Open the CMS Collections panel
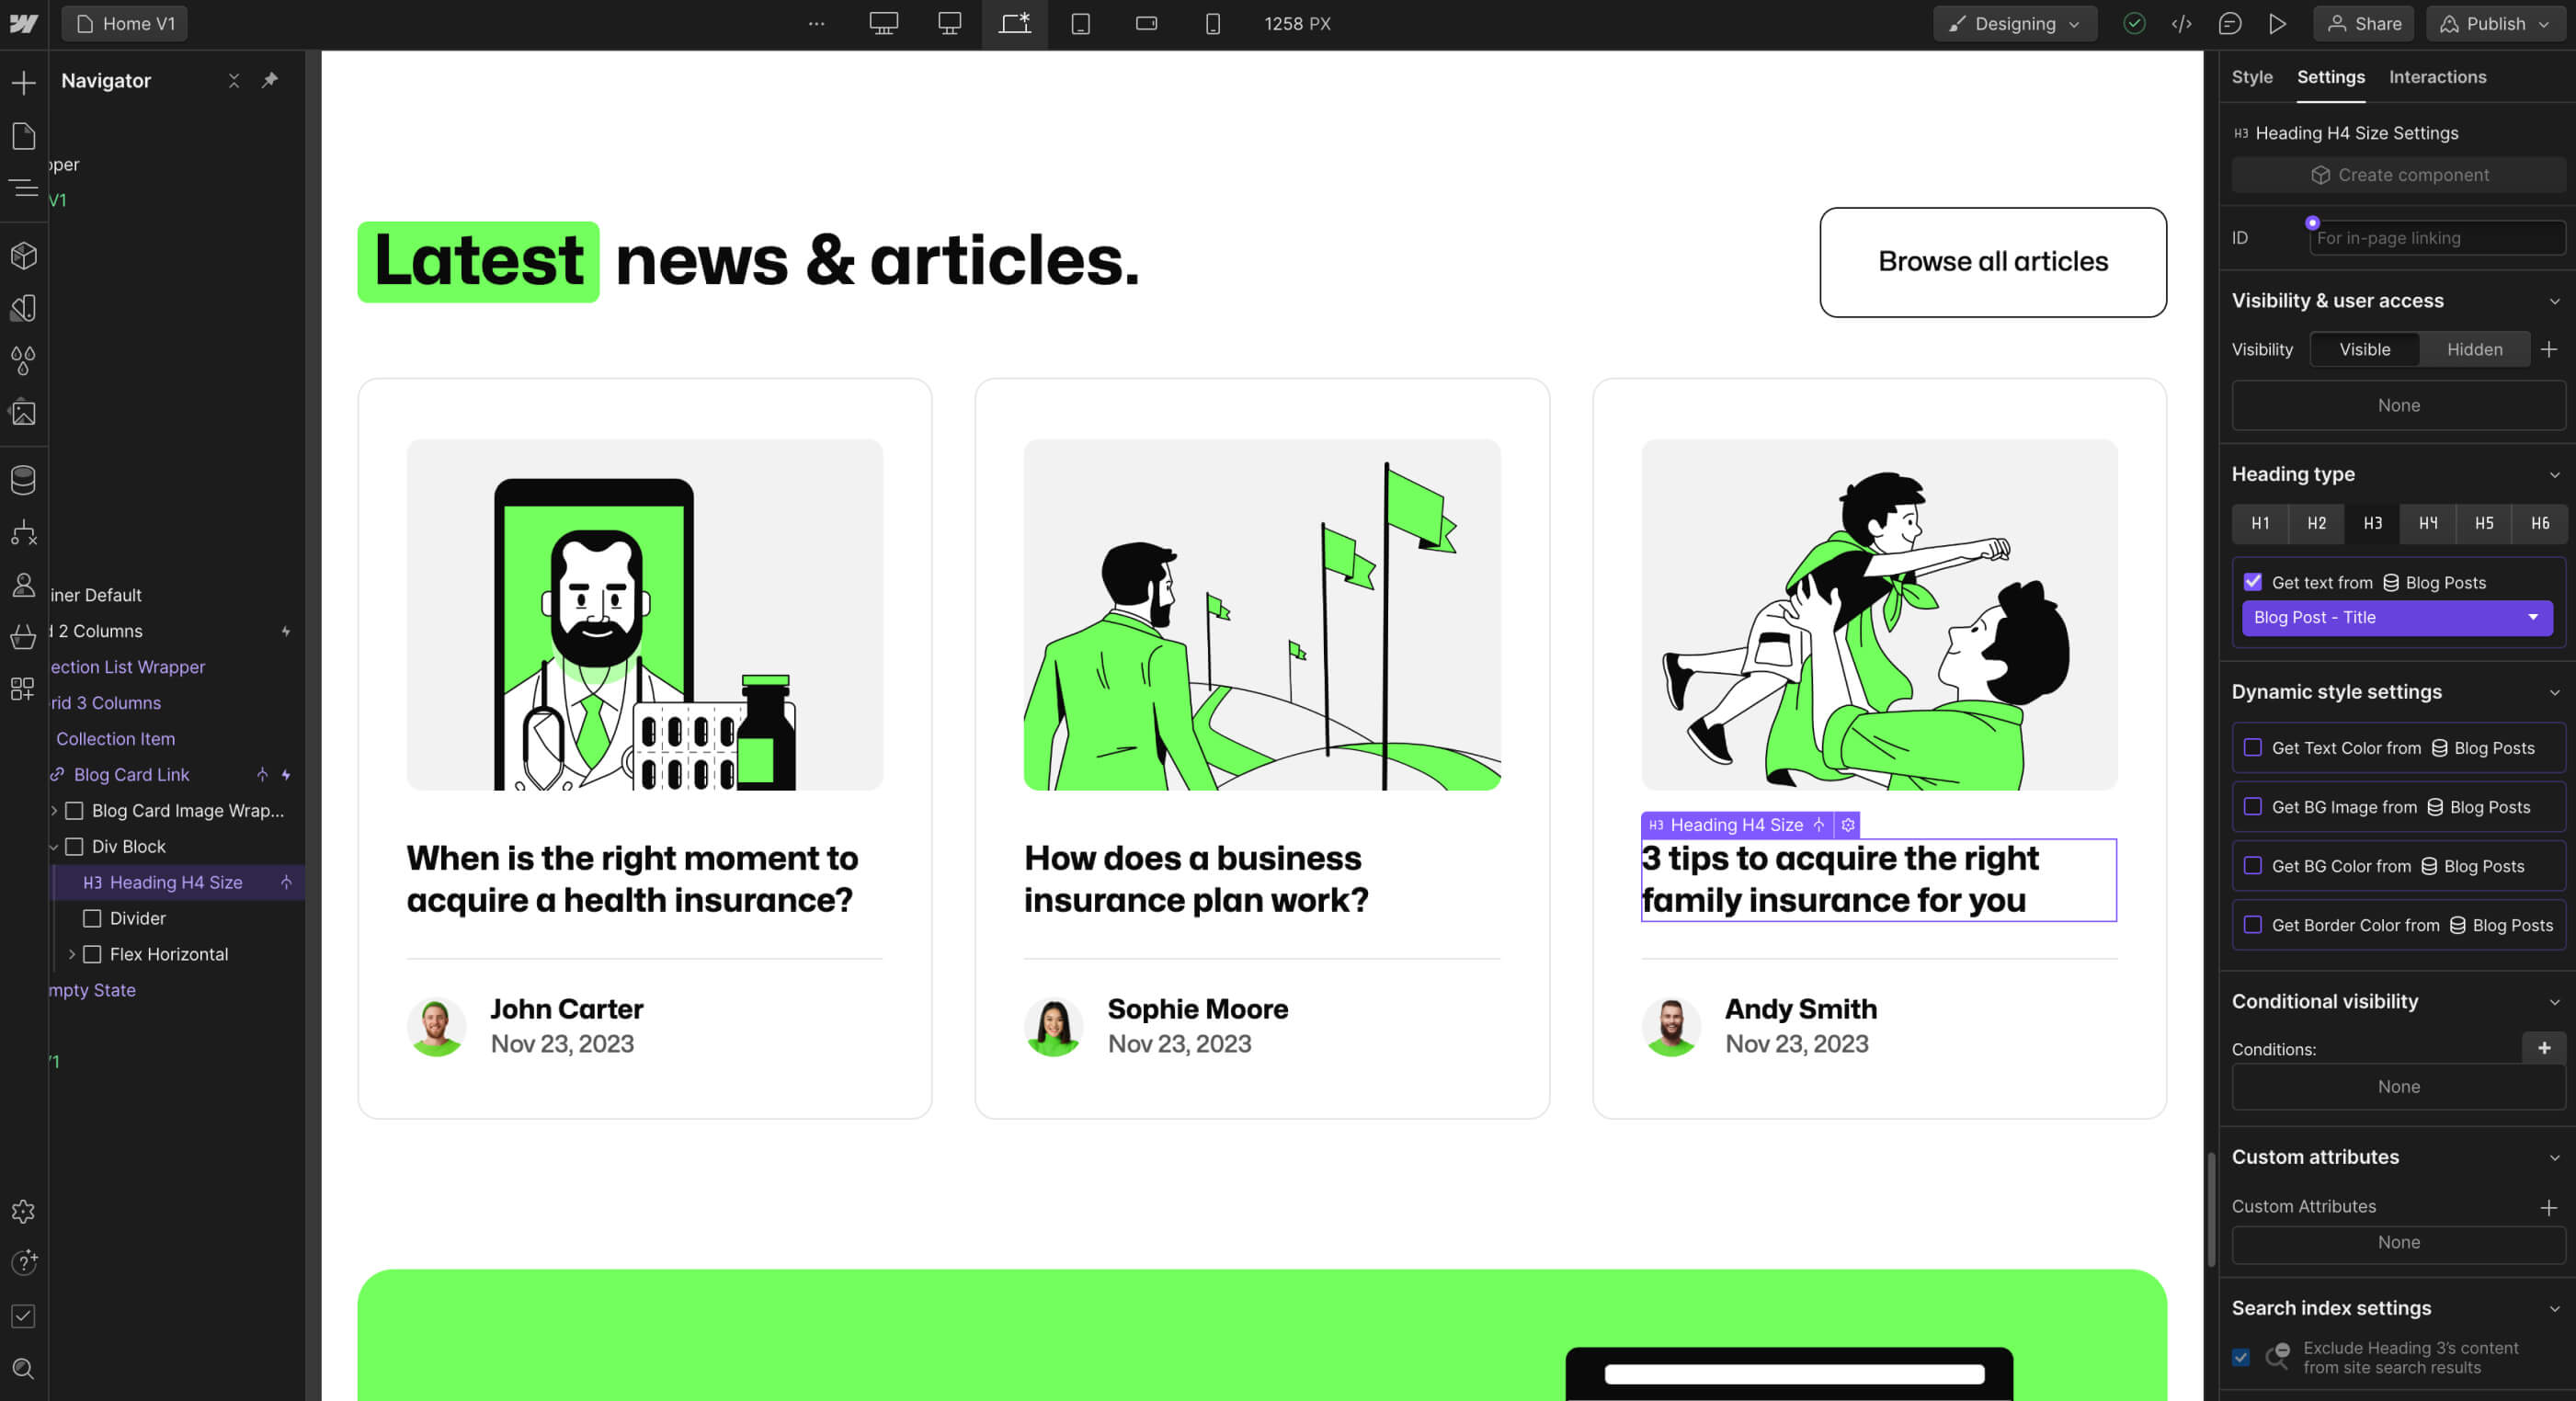The height and width of the screenshot is (1401, 2576). tap(23, 480)
